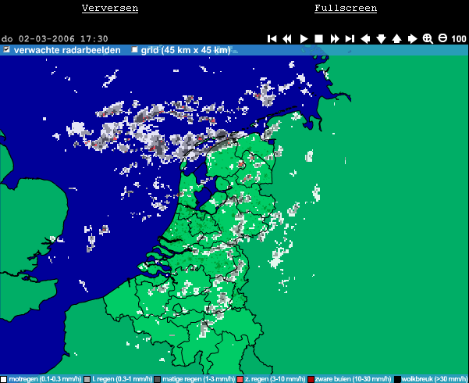Enable the 45 km grid checkbox
This screenshot has height=383, width=469.
pos(134,49)
